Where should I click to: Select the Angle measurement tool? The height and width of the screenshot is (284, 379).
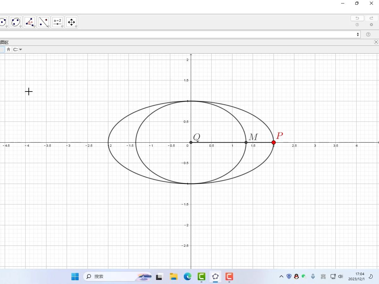click(x=30, y=22)
